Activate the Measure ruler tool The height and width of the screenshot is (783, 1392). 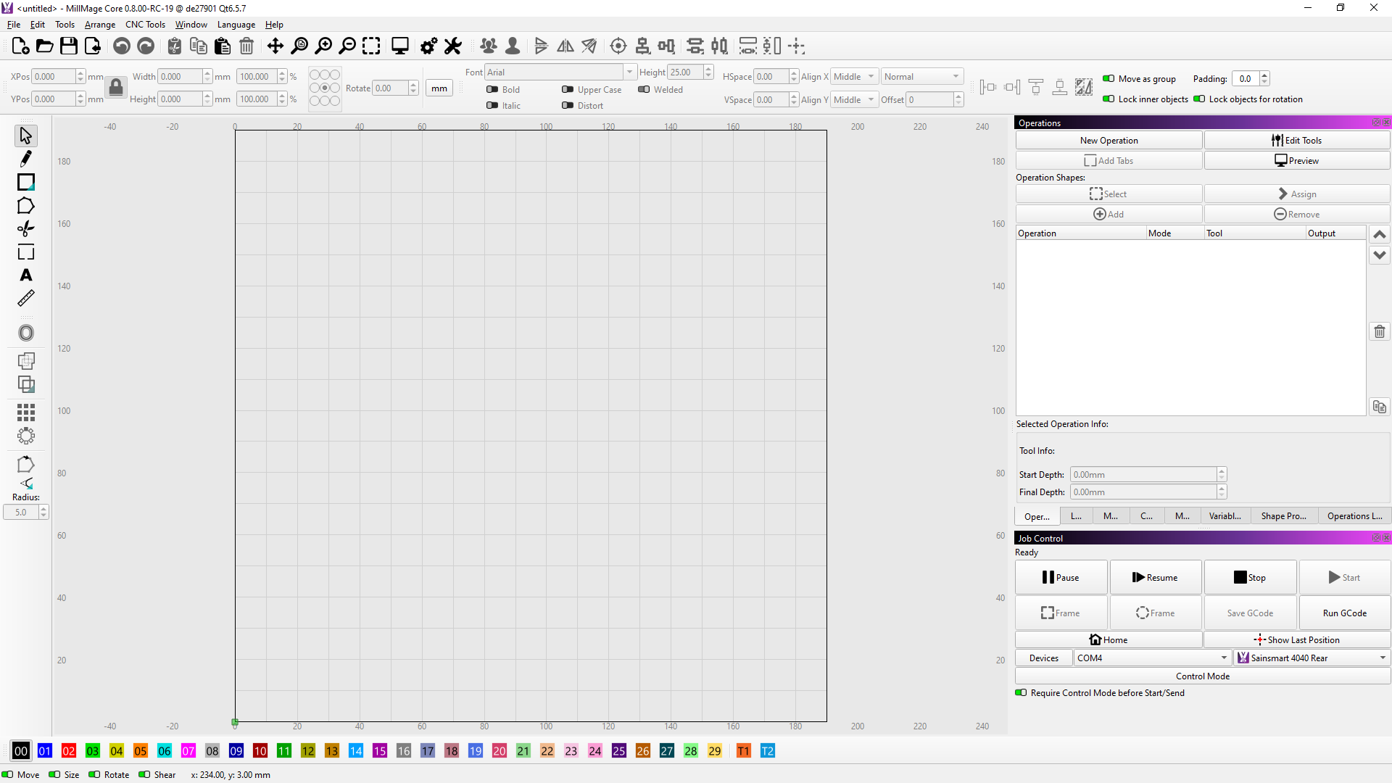pos(26,298)
